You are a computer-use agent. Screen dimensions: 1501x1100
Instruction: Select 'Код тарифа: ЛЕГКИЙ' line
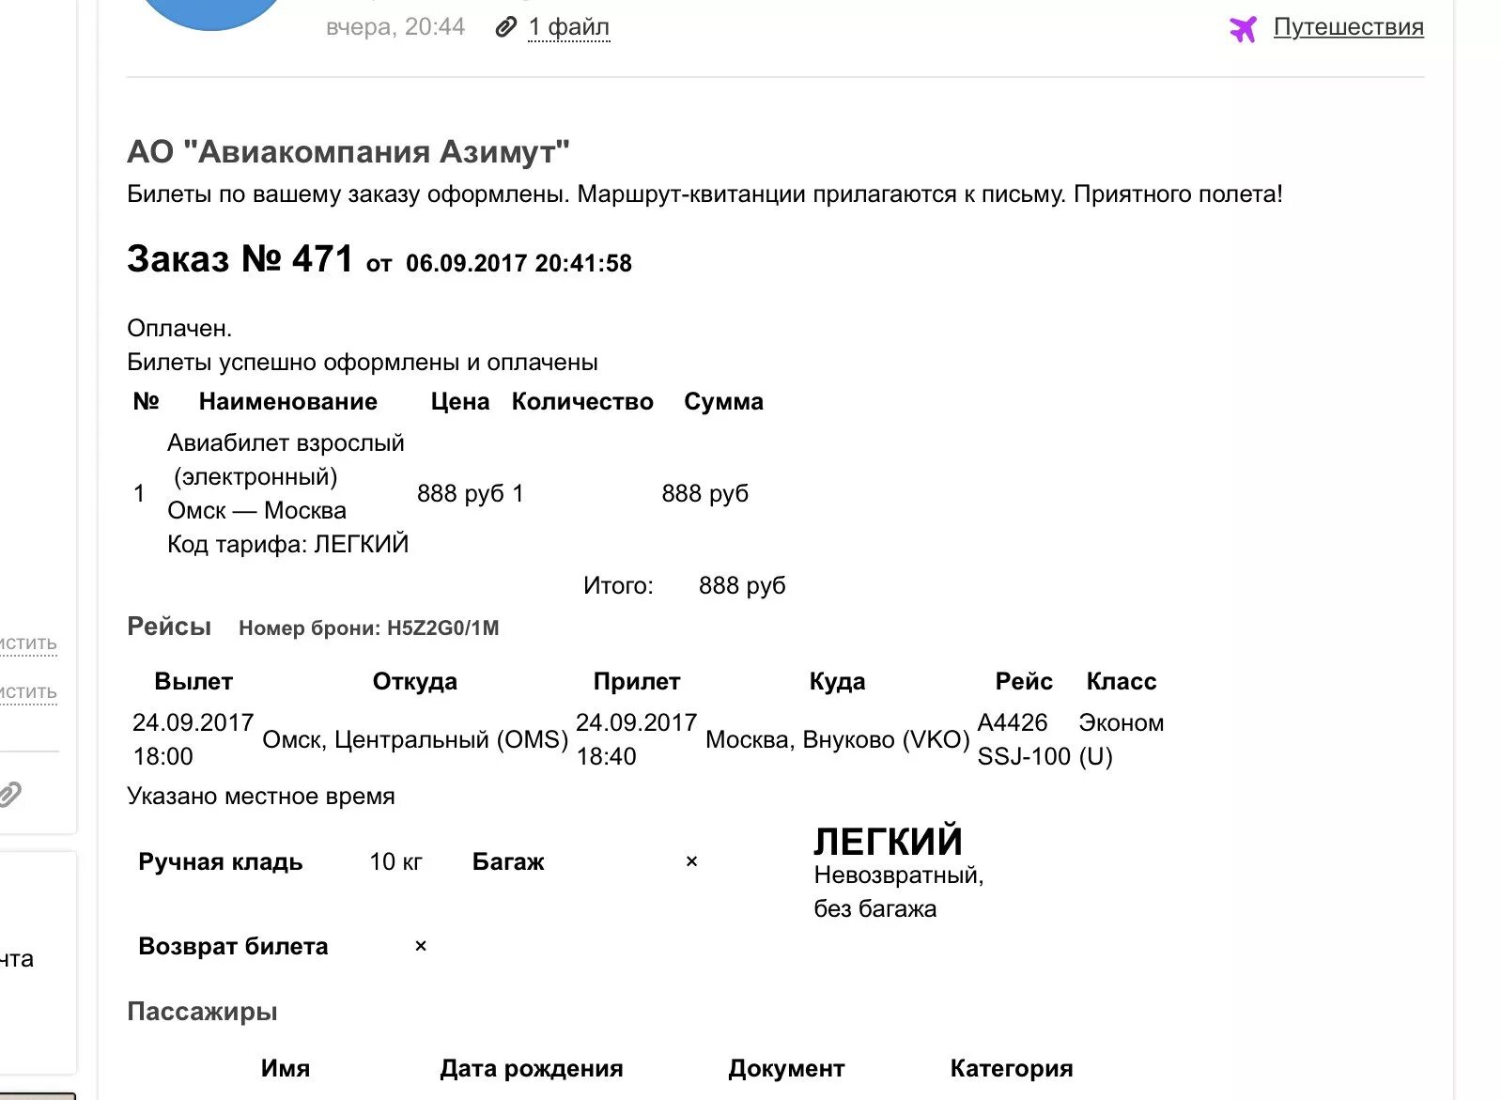[287, 544]
